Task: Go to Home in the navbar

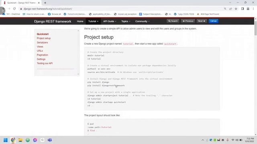Action: click(80, 21)
